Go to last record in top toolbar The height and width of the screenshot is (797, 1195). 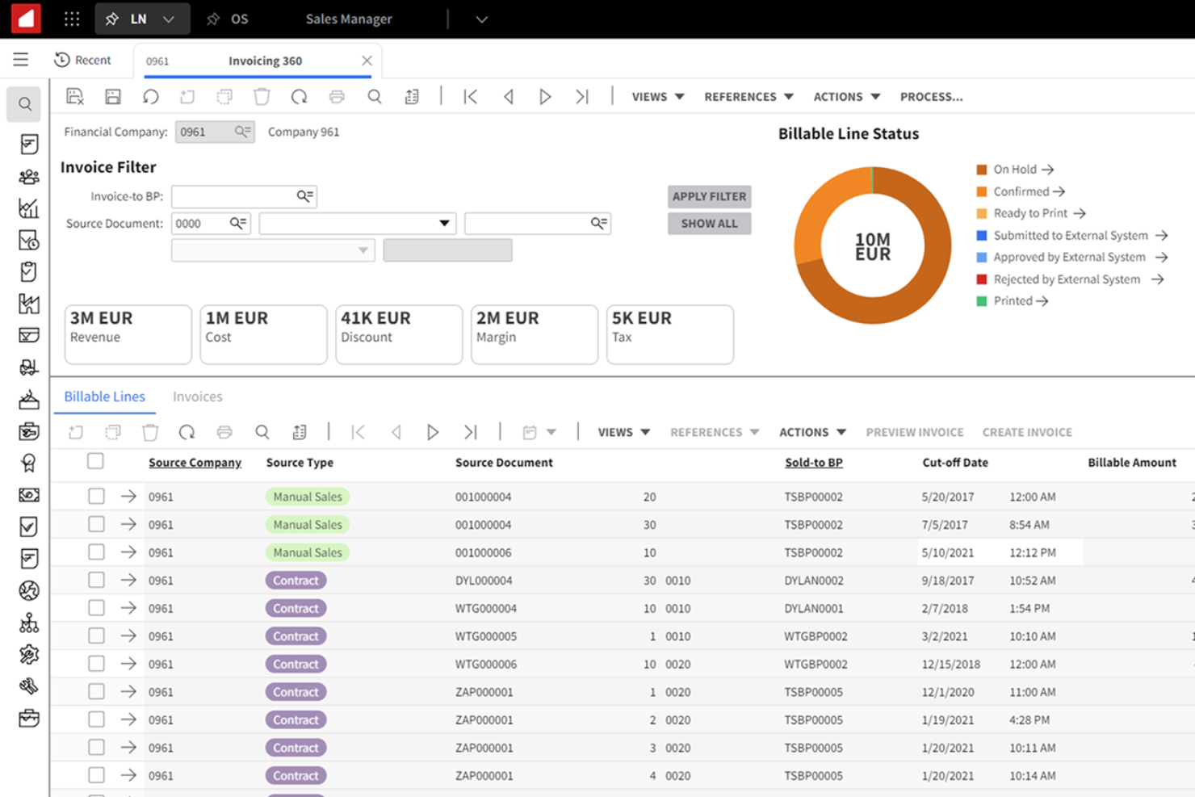pyautogui.click(x=582, y=97)
